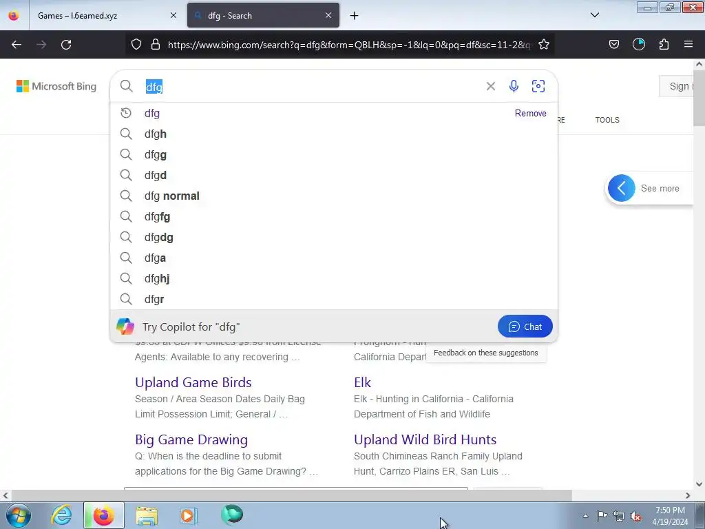Show hidden tray icons arrow
Screen dimensions: 705x529
(585, 516)
